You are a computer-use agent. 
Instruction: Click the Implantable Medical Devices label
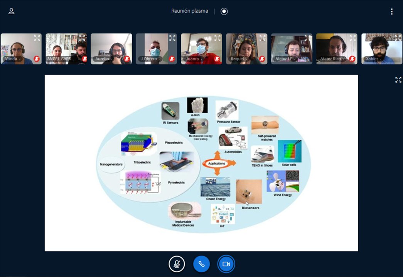(183, 223)
